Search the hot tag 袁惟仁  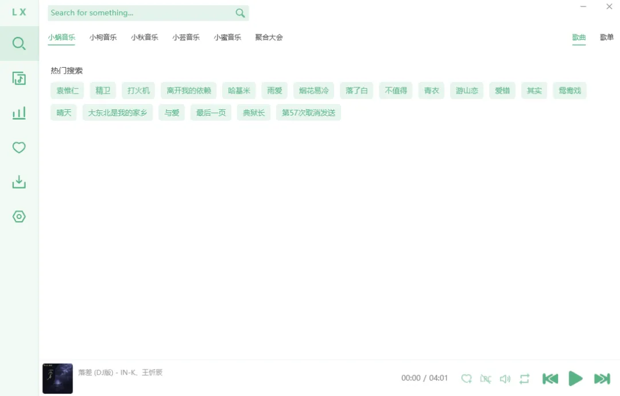coord(67,91)
